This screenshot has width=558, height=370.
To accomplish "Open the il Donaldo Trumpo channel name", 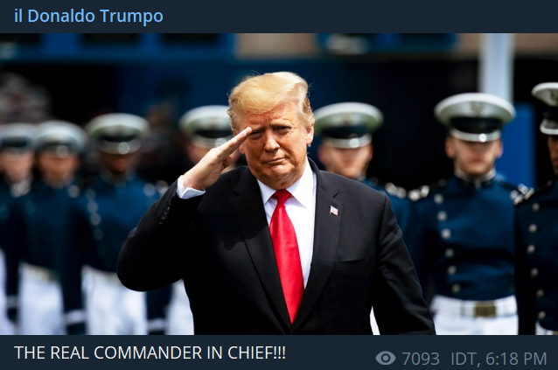I will [88, 16].
